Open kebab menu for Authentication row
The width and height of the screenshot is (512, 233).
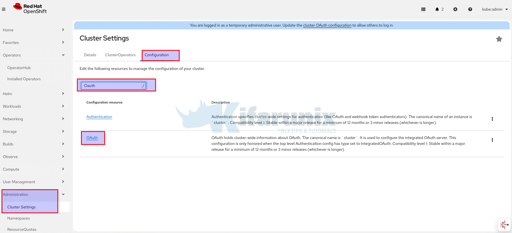click(492, 119)
